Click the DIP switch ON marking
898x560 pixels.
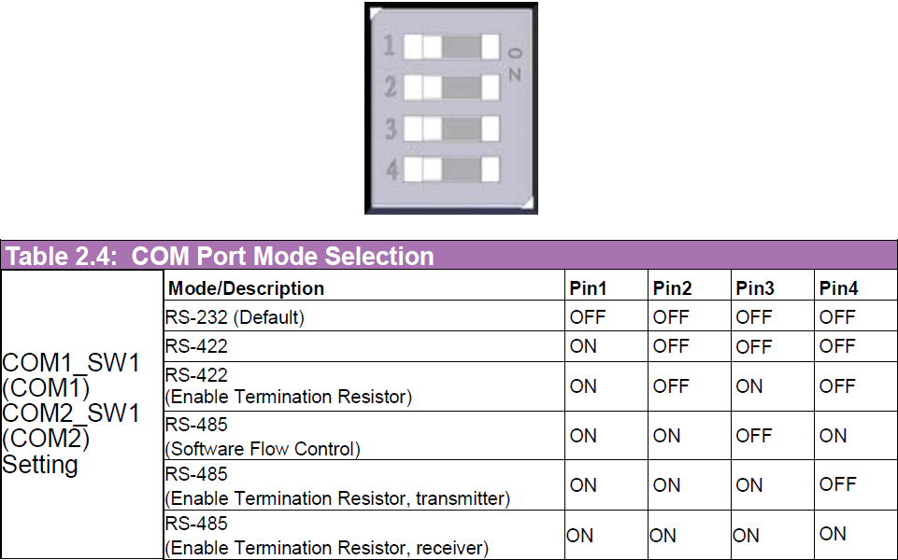(515, 63)
